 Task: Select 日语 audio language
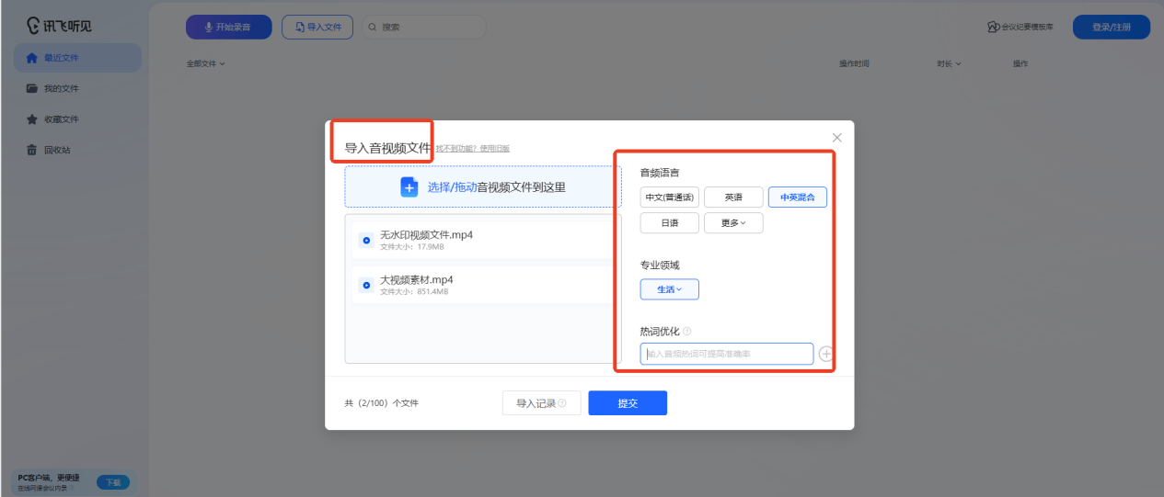click(670, 223)
